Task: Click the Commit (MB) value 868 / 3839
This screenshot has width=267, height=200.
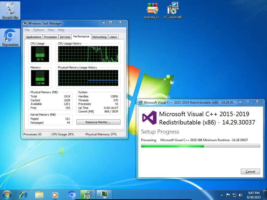Action: tap(111, 111)
